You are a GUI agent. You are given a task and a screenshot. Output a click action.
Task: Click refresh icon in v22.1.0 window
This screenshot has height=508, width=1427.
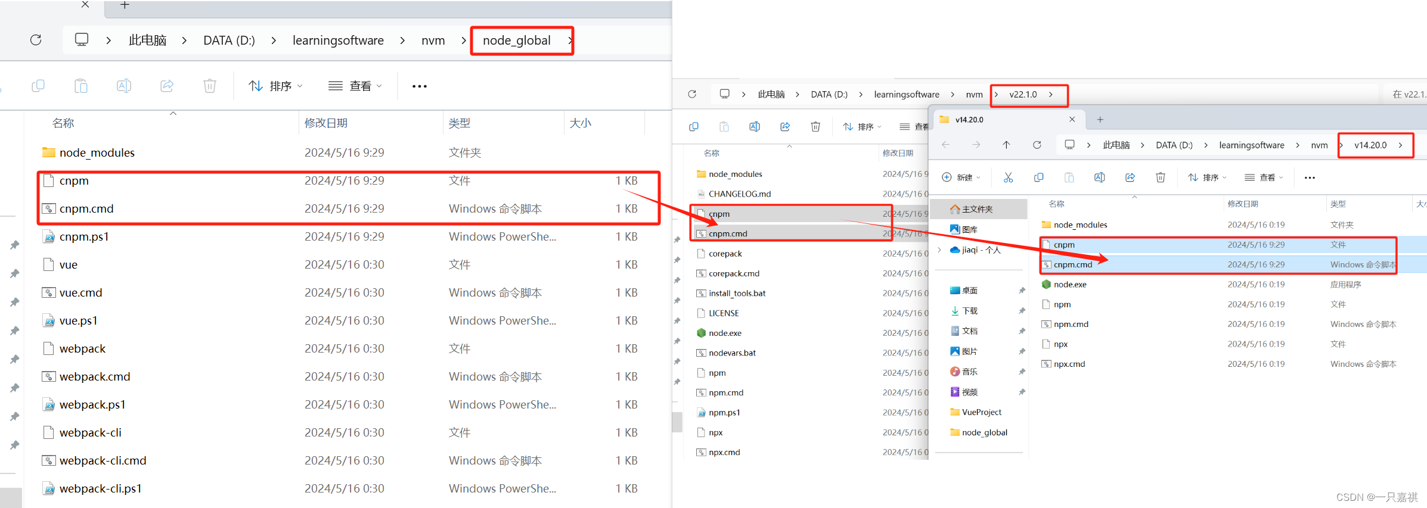pyautogui.click(x=692, y=94)
